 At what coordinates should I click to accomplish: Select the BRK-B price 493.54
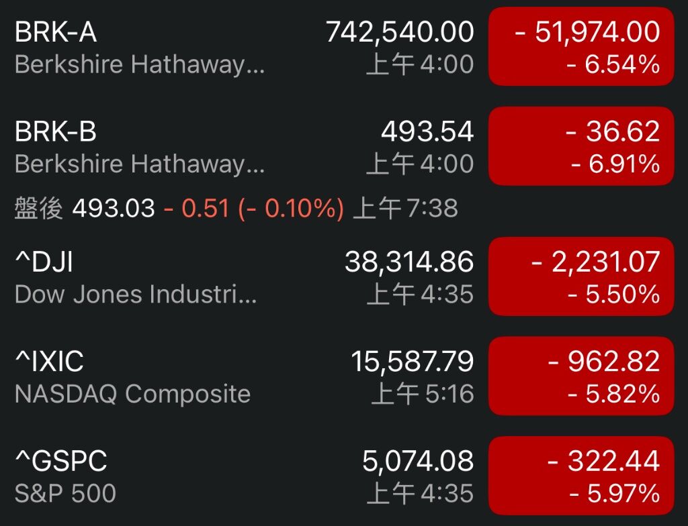[427, 131]
